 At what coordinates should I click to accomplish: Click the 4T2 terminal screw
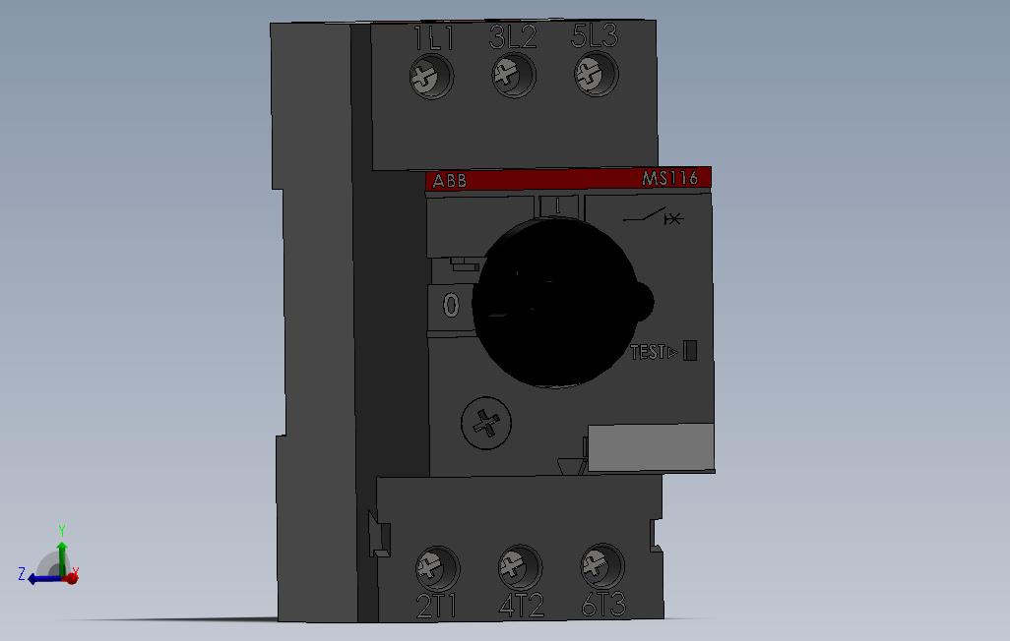[520, 567]
